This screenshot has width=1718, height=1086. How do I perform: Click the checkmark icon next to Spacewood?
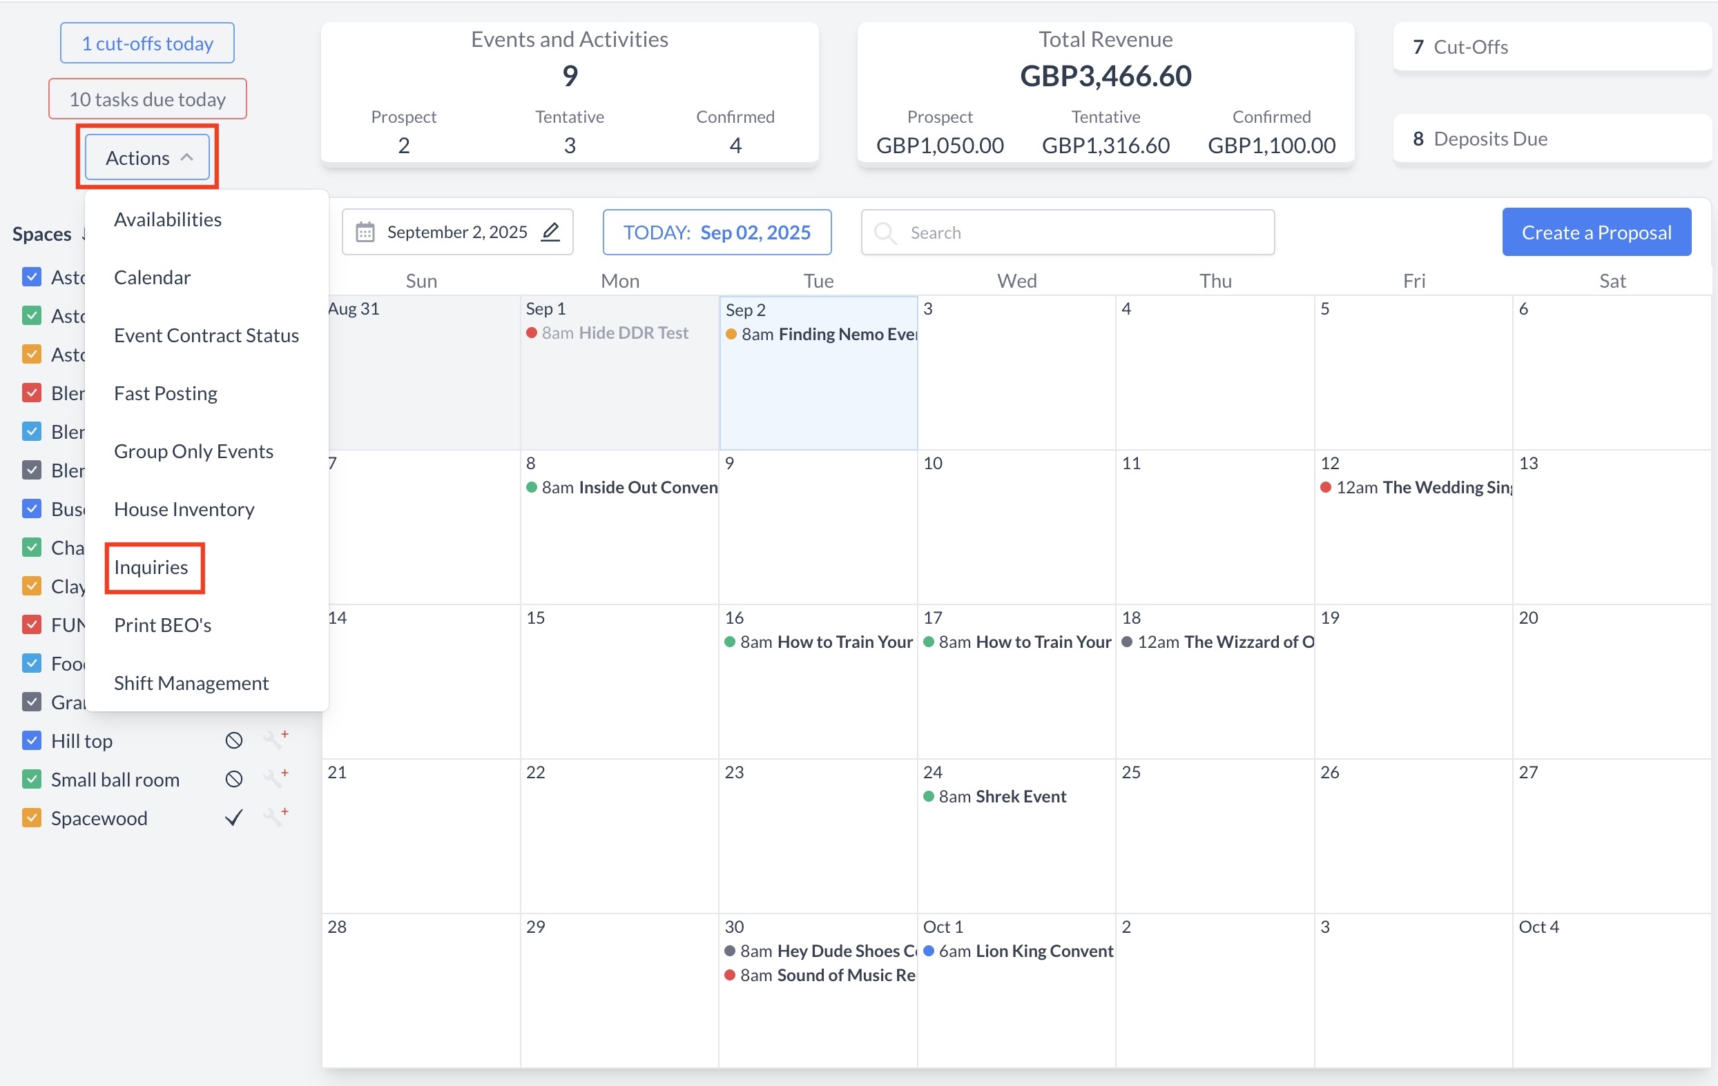pyautogui.click(x=234, y=818)
